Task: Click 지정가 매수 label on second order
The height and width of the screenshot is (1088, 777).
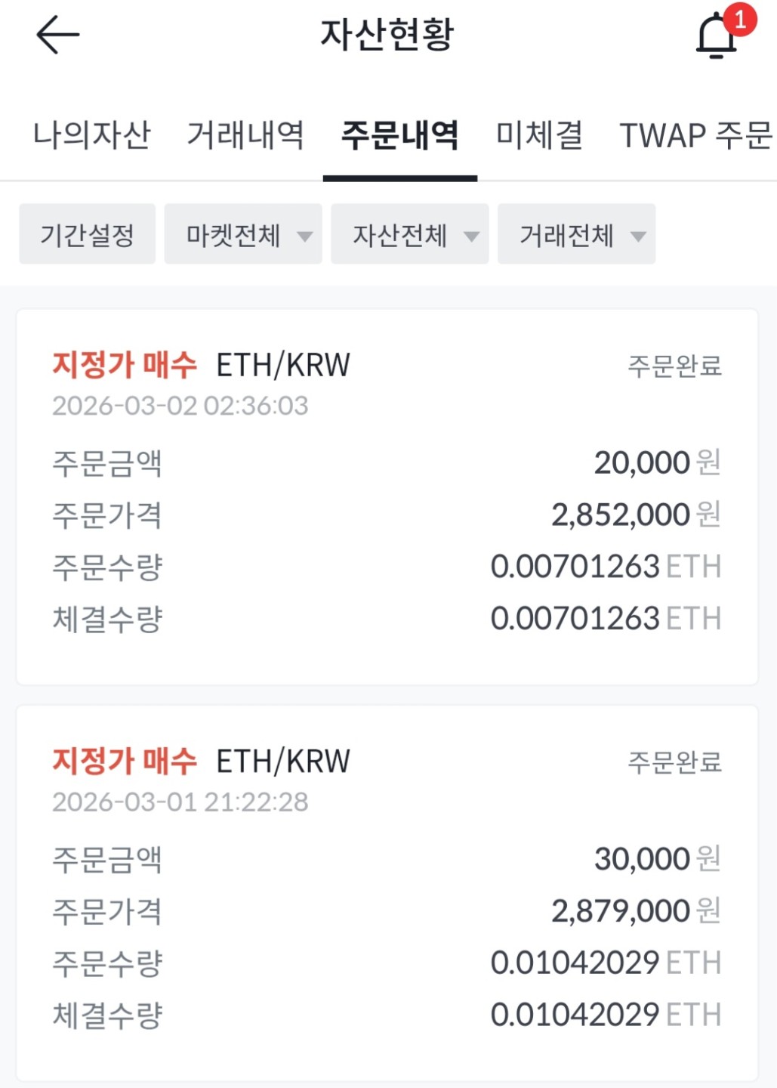Action: click(125, 762)
